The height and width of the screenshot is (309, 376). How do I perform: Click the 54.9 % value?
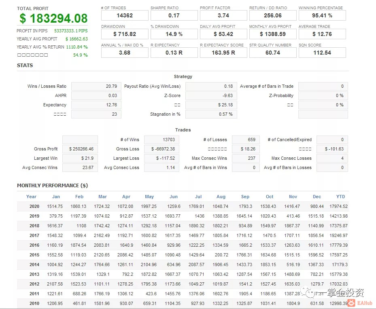pos(80,55)
